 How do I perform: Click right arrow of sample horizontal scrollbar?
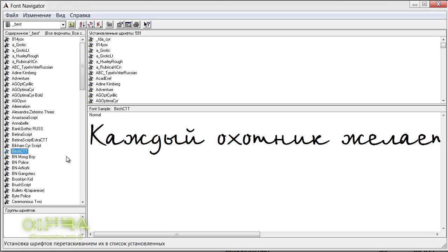pos(437,234)
